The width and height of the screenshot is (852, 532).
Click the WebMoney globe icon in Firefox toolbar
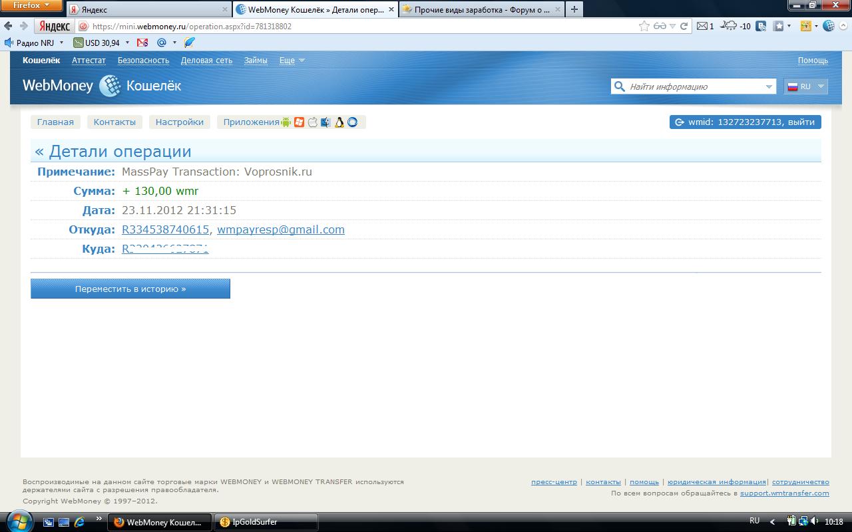(x=829, y=26)
